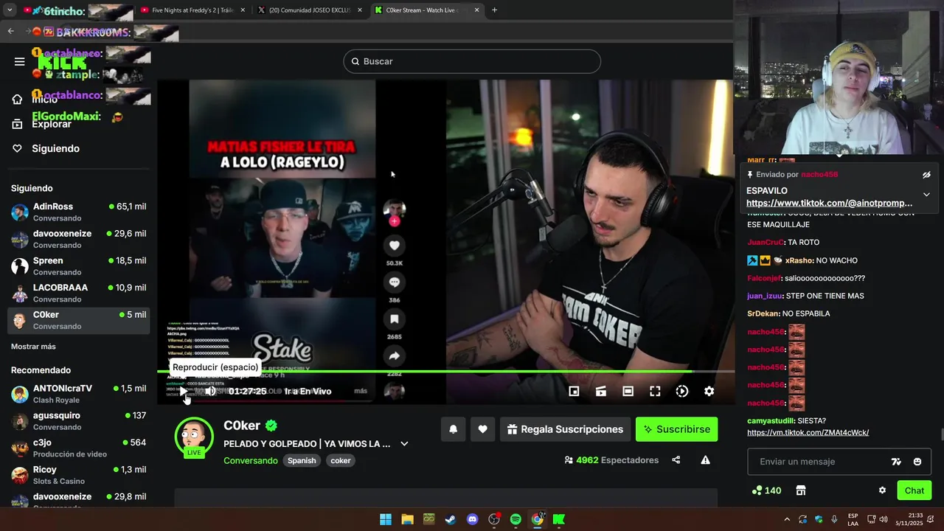Click Regala Suscripciones button
Image resolution: width=944 pixels, height=531 pixels.
click(x=565, y=429)
